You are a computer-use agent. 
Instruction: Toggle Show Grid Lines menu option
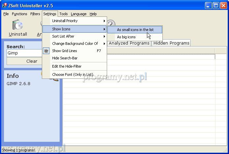[65, 51]
